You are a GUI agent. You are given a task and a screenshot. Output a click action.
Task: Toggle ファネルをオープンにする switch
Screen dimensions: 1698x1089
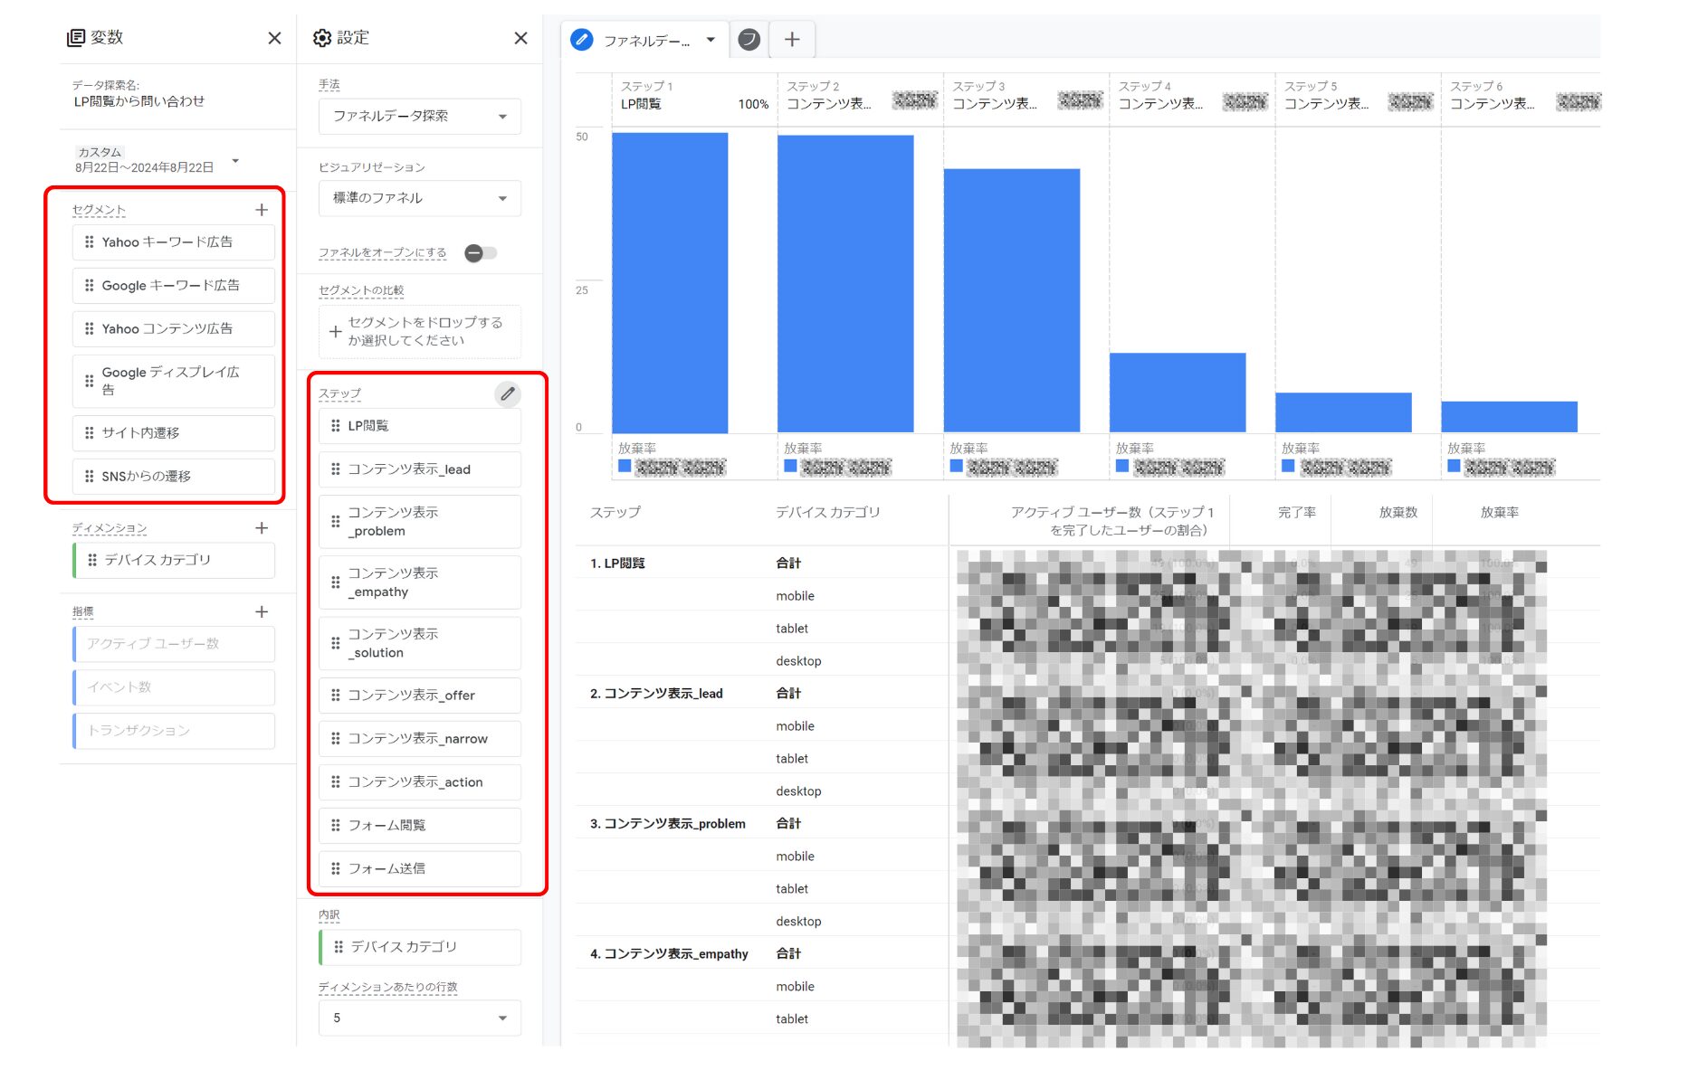481,253
